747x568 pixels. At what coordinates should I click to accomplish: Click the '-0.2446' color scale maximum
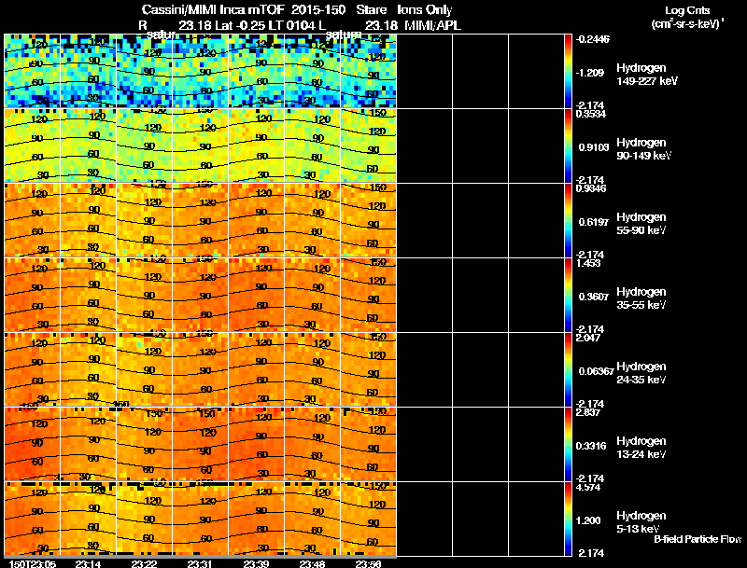coord(593,39)
